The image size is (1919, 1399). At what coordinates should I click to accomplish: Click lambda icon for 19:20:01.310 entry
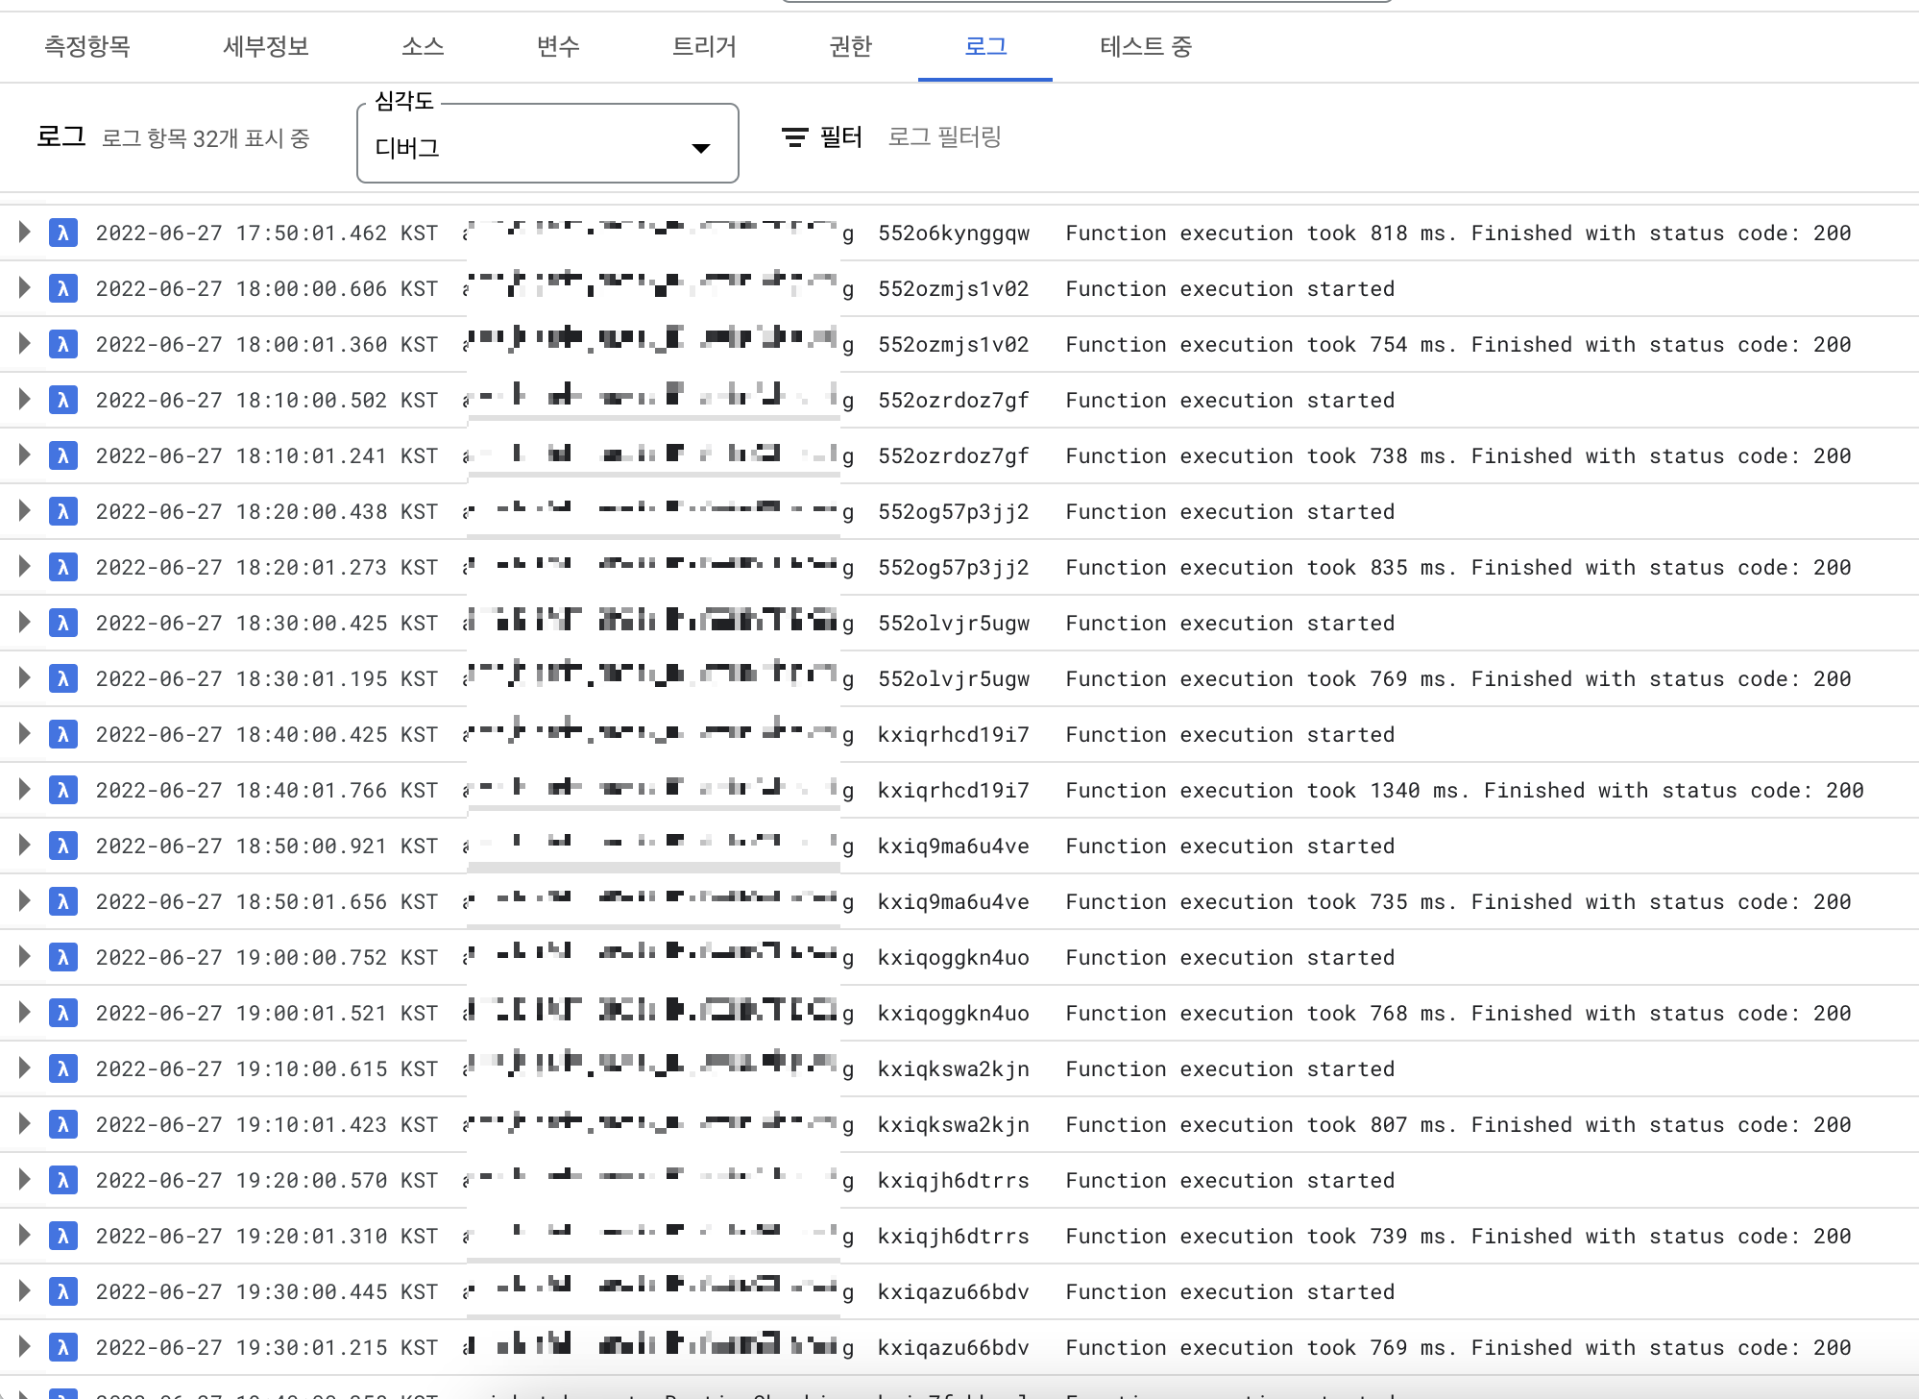click(x=63, y=1236)
